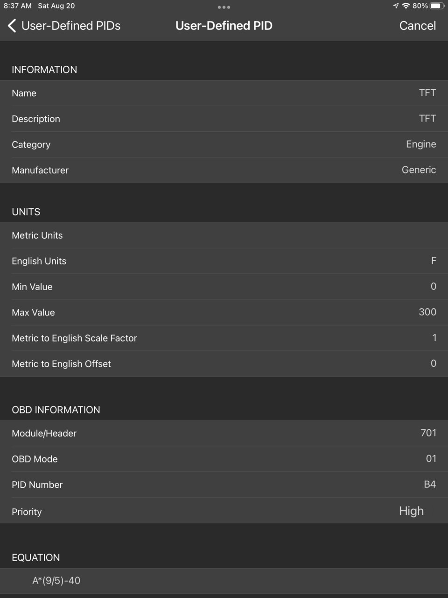Tap the battery icon in status bar
This screenshot has width=448, height=598.
click(x=437, y=6)
